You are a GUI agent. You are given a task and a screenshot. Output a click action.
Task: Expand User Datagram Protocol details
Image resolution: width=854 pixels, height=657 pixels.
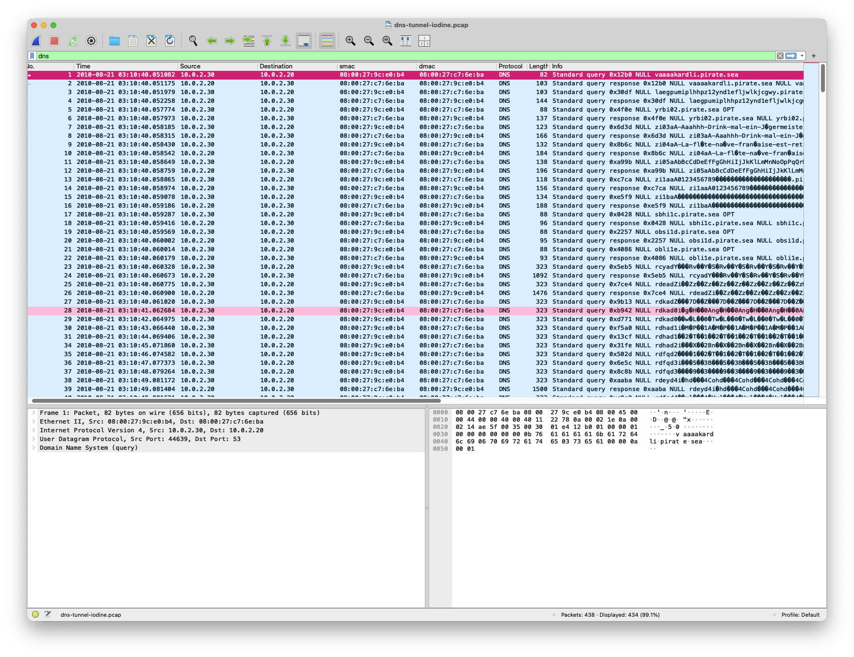[33, 439]
